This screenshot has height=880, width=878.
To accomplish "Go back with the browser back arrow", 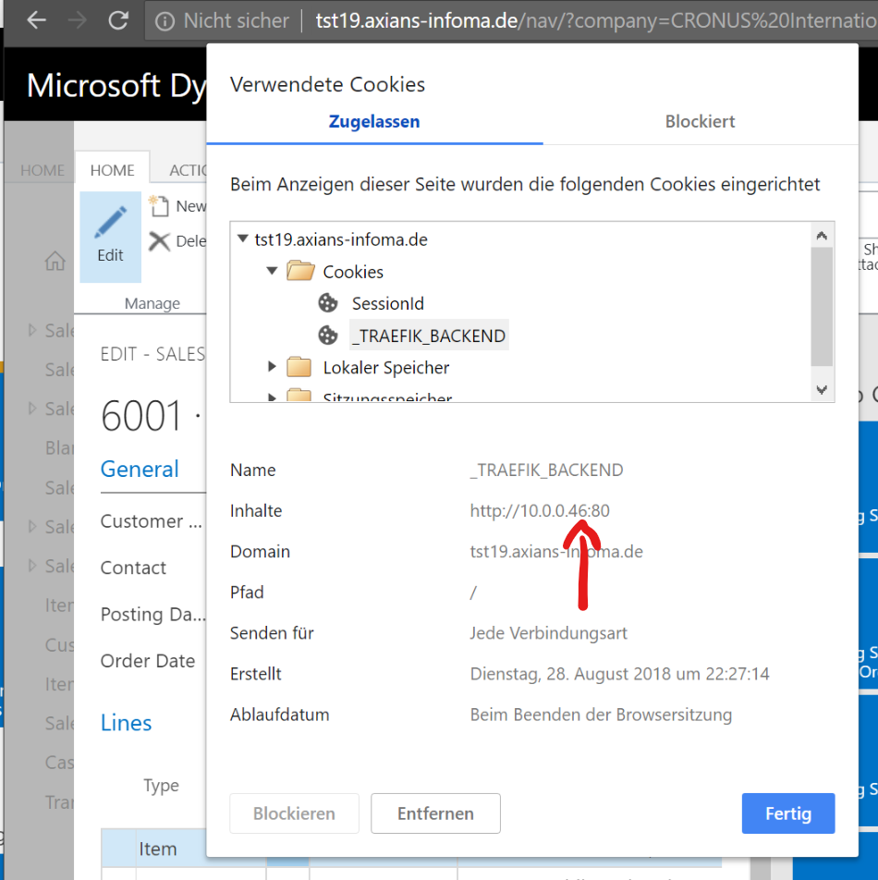I will coord(36,20).
